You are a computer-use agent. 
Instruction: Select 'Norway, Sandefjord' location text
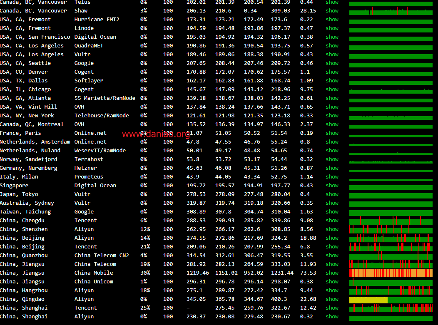(28, 159)
